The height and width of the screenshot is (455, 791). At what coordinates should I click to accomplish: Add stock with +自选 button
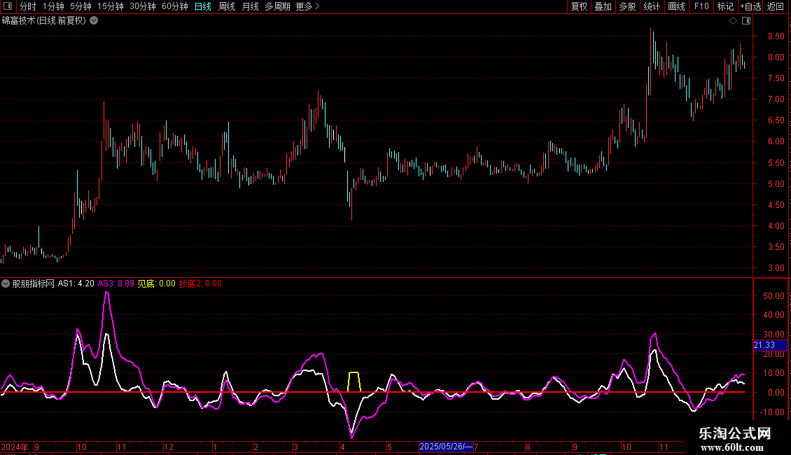(x=750, y=7)
